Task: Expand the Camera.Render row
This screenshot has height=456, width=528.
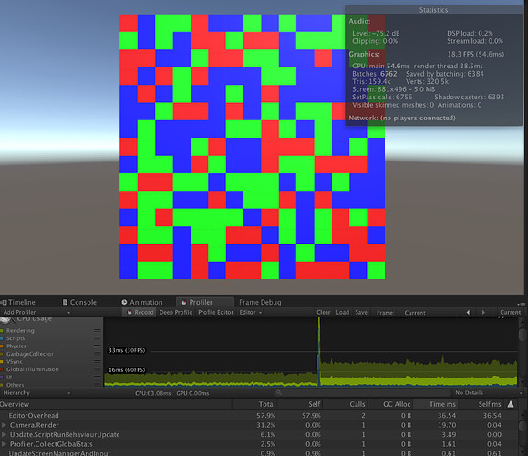Action: (4, 425)
